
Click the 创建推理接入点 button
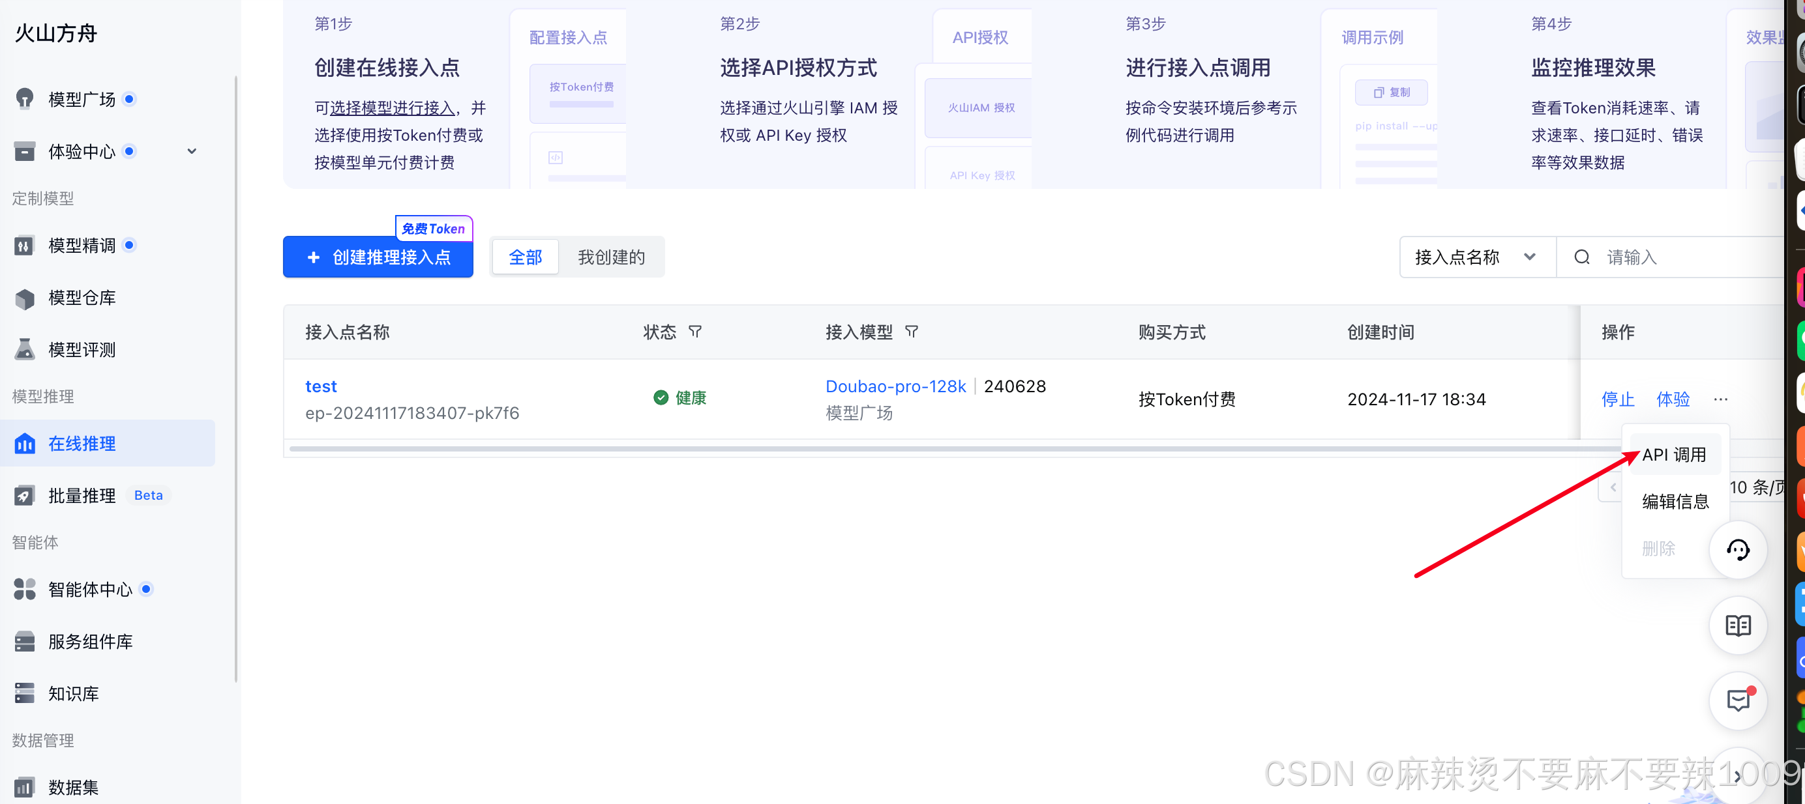click(x=378, y=258)
